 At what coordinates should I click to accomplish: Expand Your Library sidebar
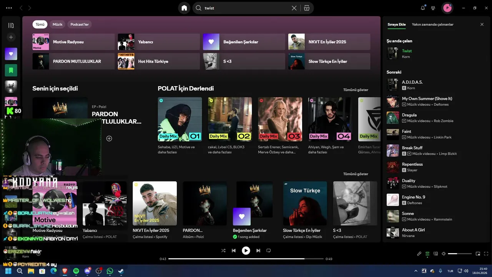click(11, 25)
